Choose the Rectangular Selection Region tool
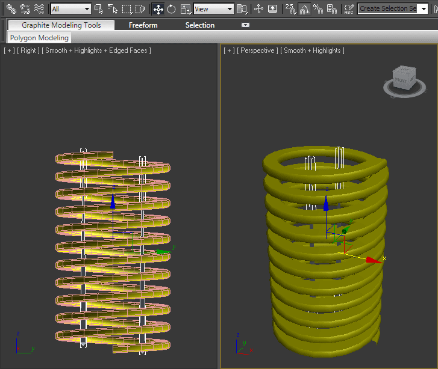Image resolution: width=438 pixels, height=369 pixels. (127, 9)
